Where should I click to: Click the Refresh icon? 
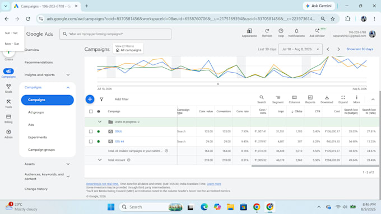267,33
